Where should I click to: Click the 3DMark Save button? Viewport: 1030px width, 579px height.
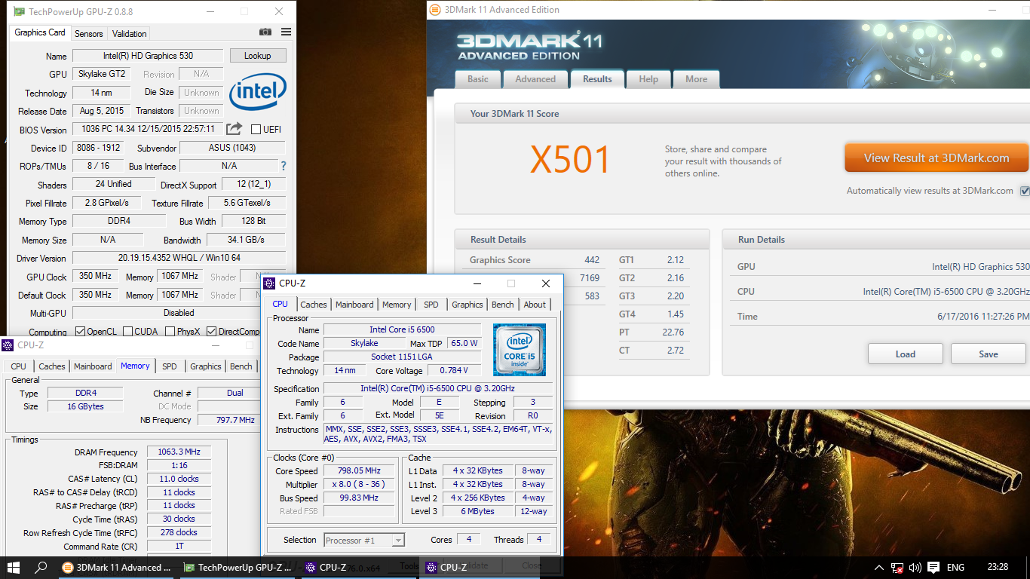(989, 354)
